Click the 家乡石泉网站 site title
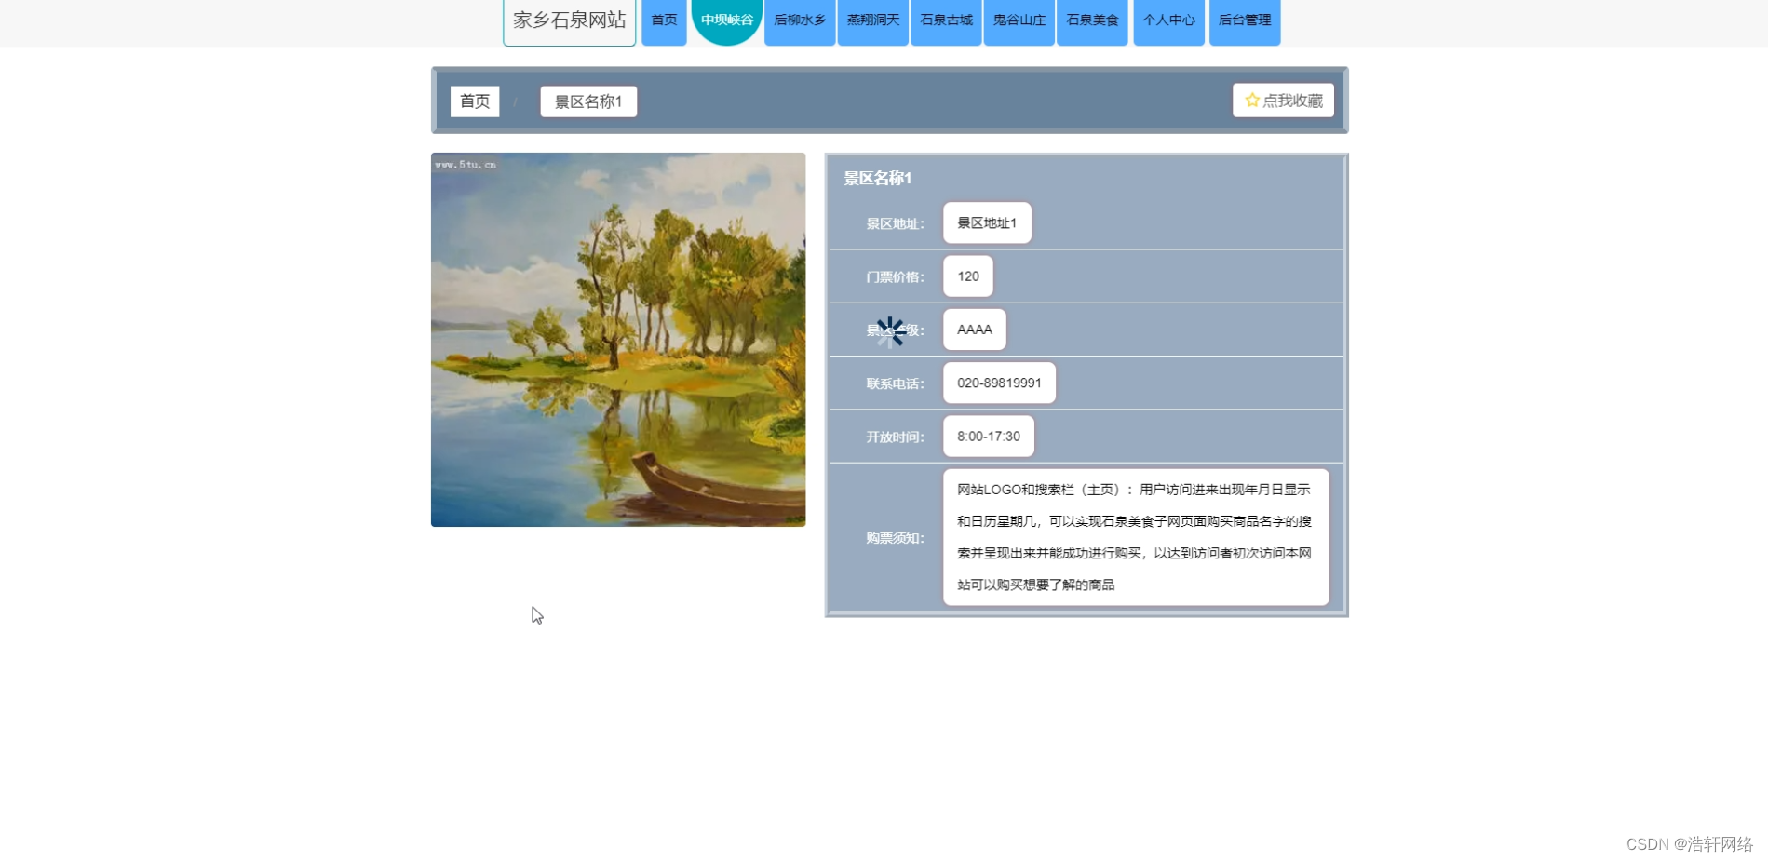This screenshot has height=861, width=1768. (x=568, y=20)
